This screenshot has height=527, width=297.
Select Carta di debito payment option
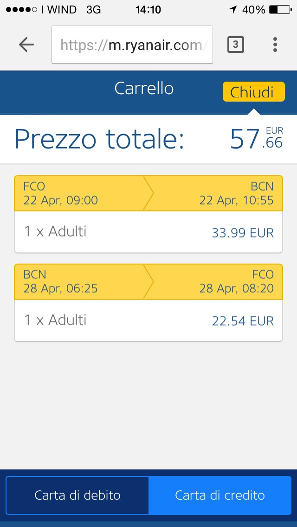(77, 495)
